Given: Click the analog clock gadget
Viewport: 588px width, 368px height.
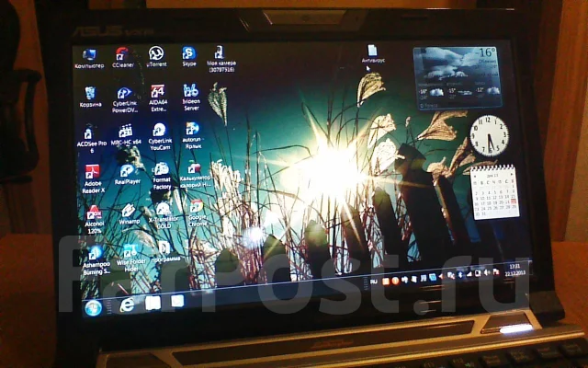Looking at the screenshot, I should pos(489,135).
